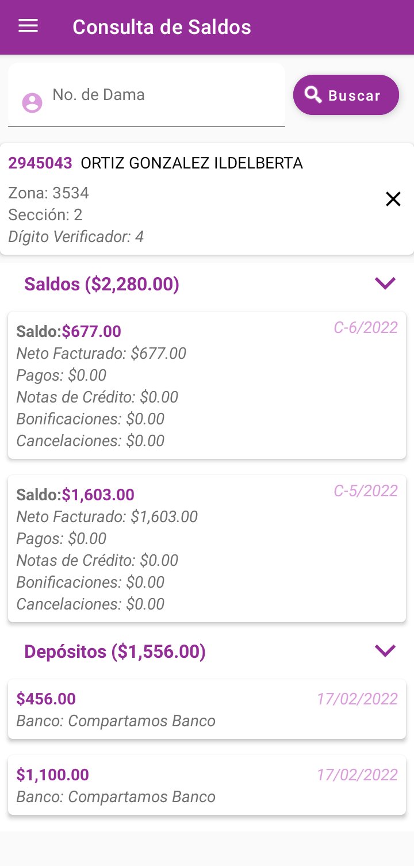Open the C-5/2022 balance card

207,549
